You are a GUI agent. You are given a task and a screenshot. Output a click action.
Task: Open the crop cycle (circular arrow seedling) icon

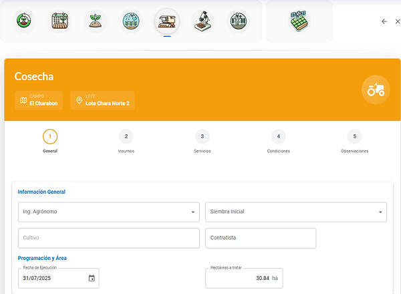pyautogui.click(x=24, y=21)
